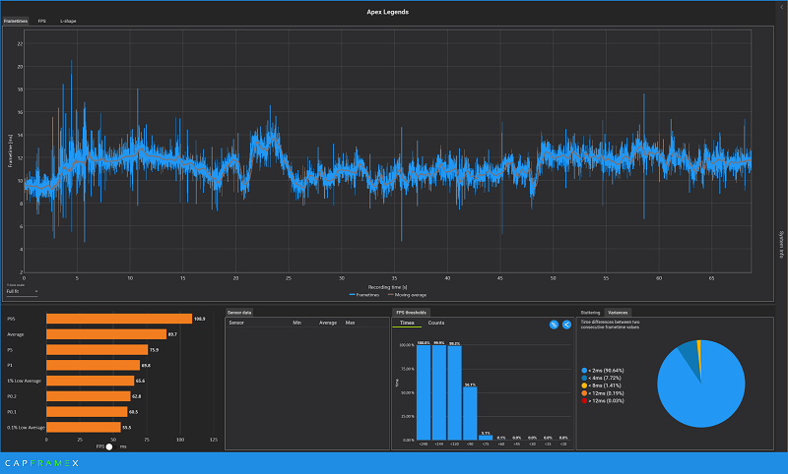The width and height of the screenshot is (788, 474).
Task: Click the Average column header in Sensor data
Action: click(x=328, y=322)
